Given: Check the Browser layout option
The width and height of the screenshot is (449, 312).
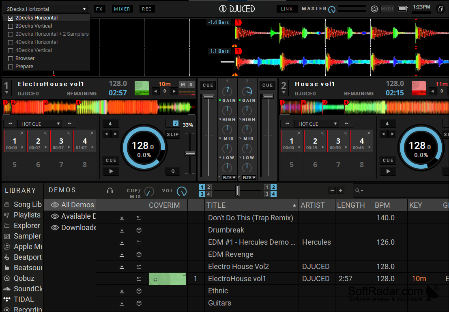Looking at the screenshot, I should [x=11, y=59].
